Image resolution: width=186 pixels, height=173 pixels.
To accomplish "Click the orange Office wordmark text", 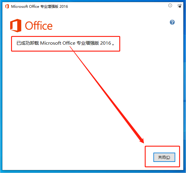I will 39,26.
